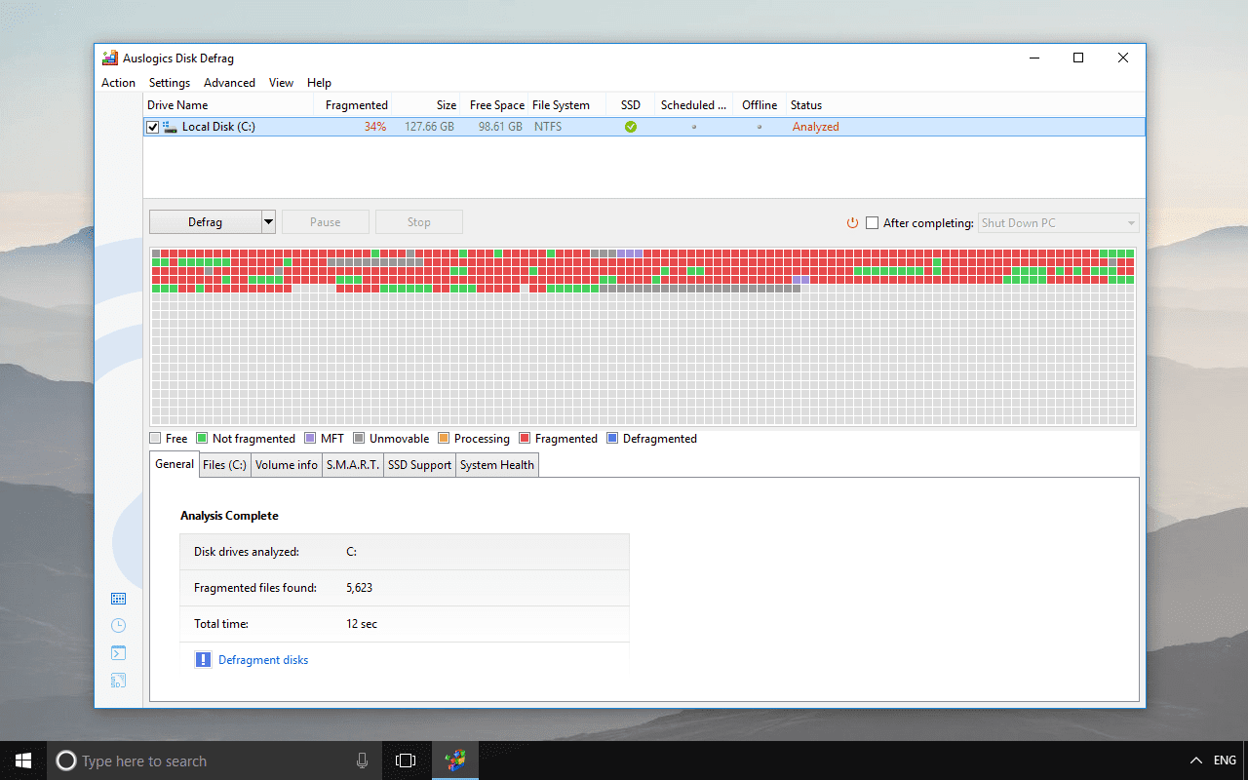The width and height of the screenshot is (1248, 780).
Task: Click the blue exclamation icon beside Defragment disks
Action: [x=203, y=660]
